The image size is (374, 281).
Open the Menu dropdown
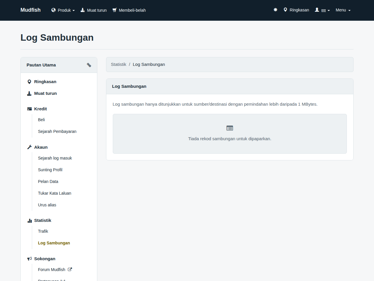tap(343, 10)
